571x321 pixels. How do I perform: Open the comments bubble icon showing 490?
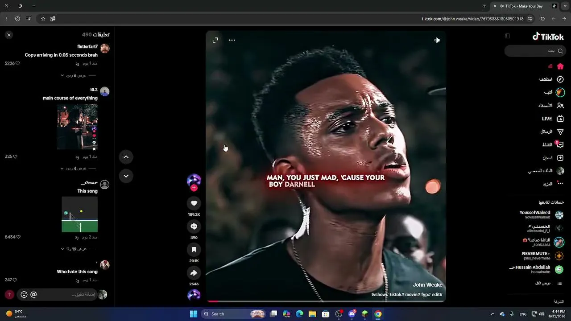(x=194, y=226)
